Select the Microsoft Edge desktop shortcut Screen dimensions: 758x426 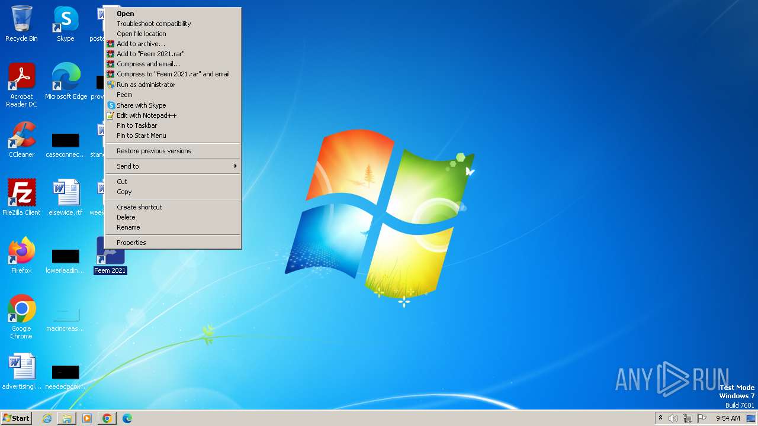point(66,82)
